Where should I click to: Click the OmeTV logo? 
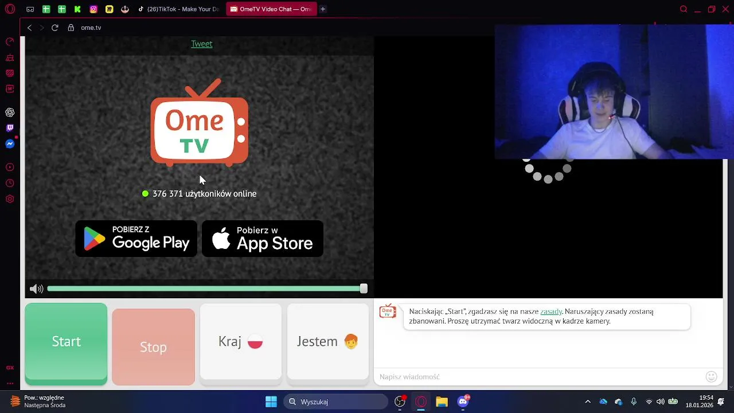click(x=200, y=123)
